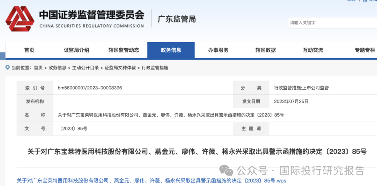Click the 文号 value 〔2023〕85号
377x186 pixels.
point(73,128)
